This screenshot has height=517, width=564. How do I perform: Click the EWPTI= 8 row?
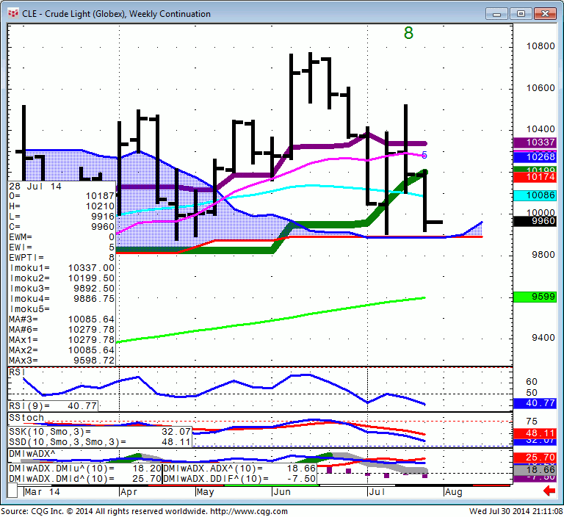62,258
